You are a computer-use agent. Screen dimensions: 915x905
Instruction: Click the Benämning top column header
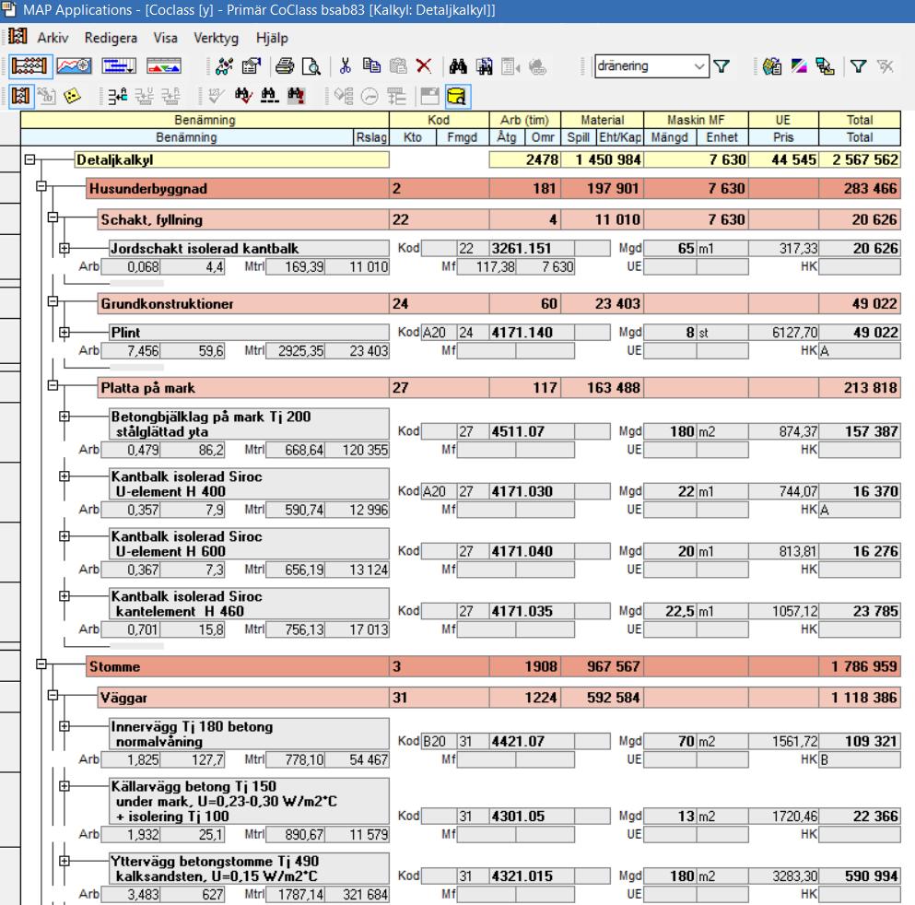tap(205, 120)
